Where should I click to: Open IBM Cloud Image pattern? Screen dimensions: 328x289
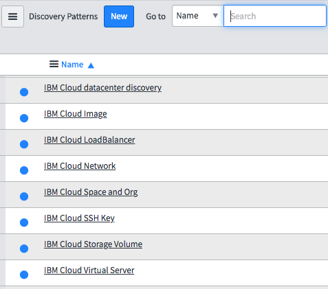click(x=76, y=114)
